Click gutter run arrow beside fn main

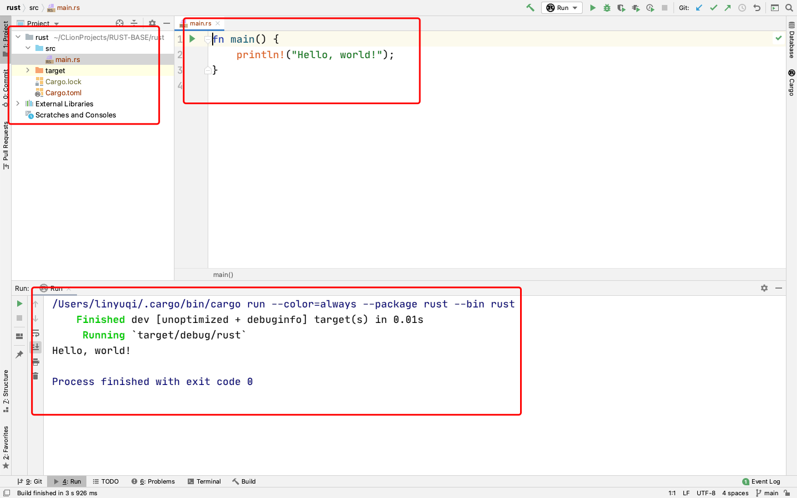pos(192,39)
